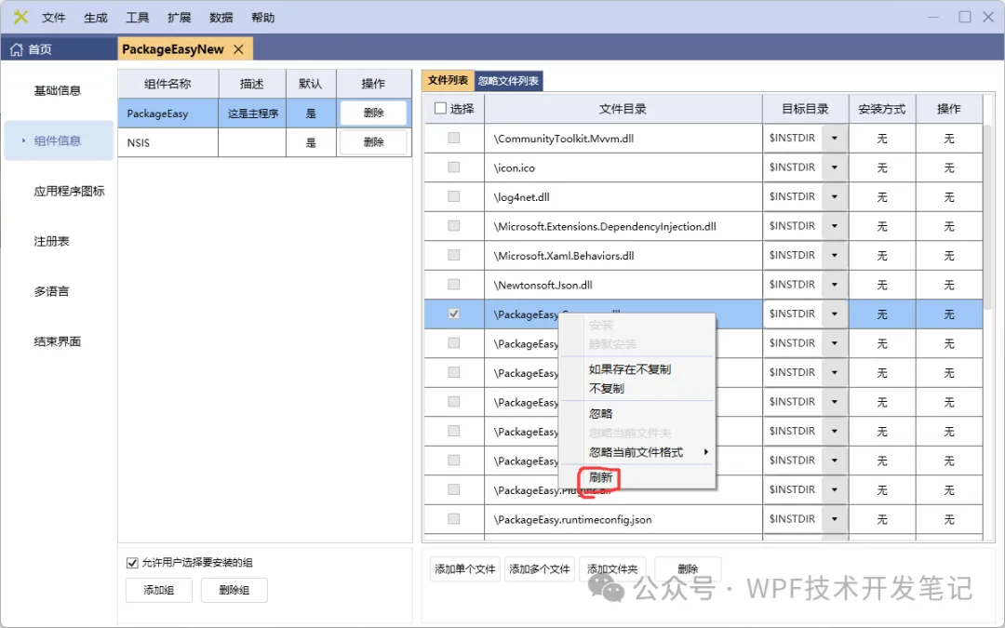
Task: Uncheck the highlighted PackageEasy file row checkbox
Action: click(x=454, y=314)
